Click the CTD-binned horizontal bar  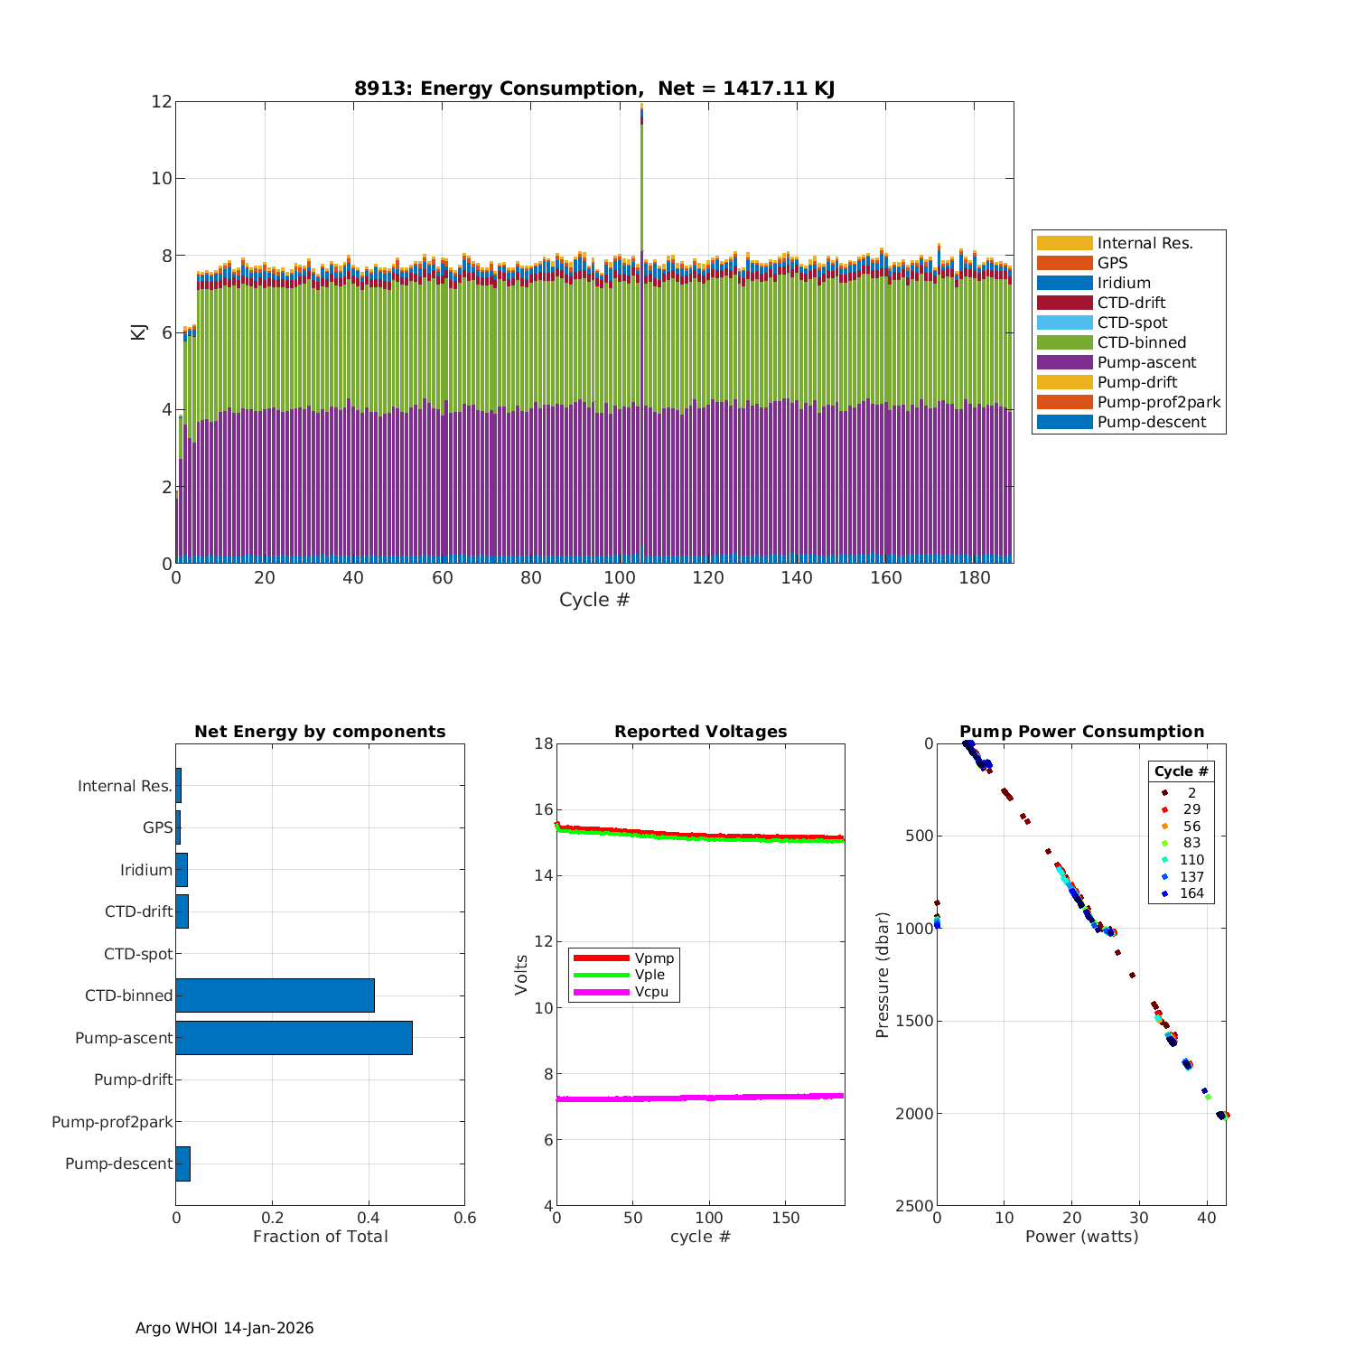pyautogui.click(x=275, y=995)
